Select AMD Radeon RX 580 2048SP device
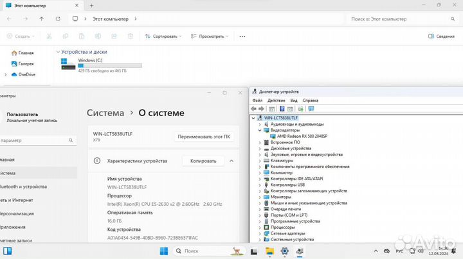 302,136
